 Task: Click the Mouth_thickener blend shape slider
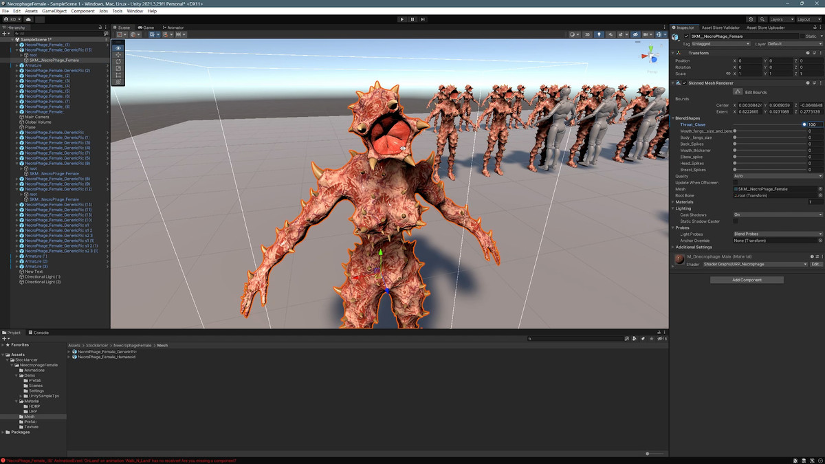(x=769, y=150)
